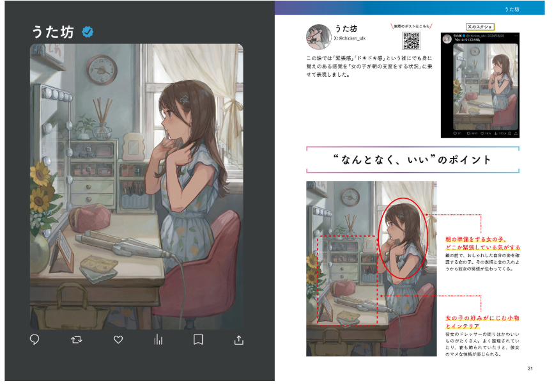Click the reply icon on the X screenshot
The width and height of the screenshot is (554, 385).
point(455,134)
